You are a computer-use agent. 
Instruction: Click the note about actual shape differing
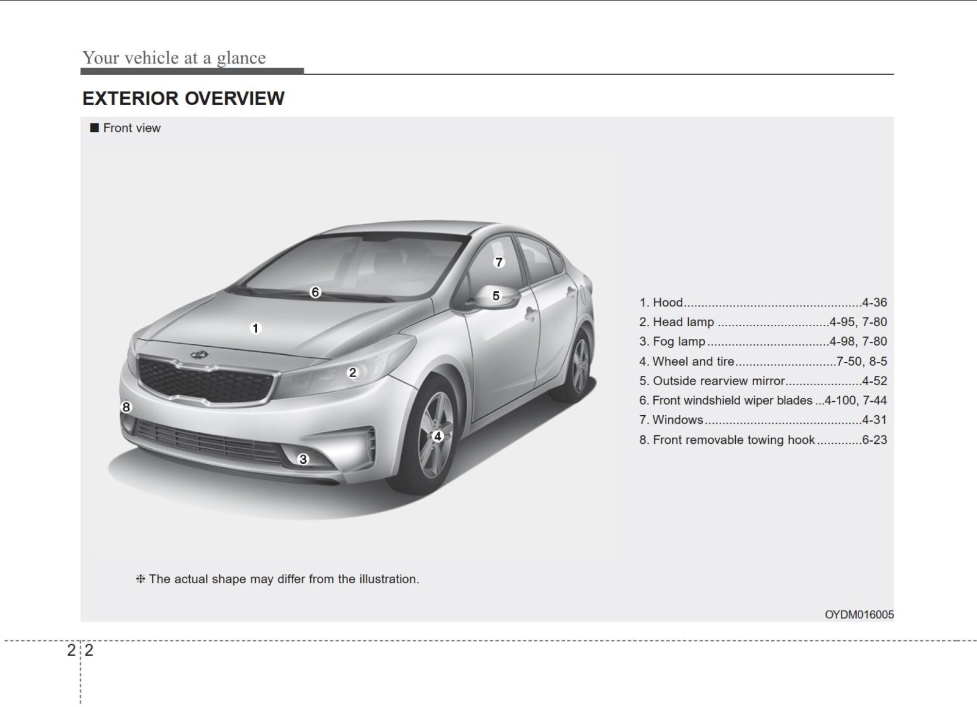(x=277, y=579)
